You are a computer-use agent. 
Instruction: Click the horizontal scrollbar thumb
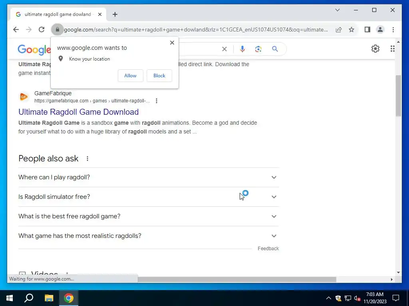point(237,279)
